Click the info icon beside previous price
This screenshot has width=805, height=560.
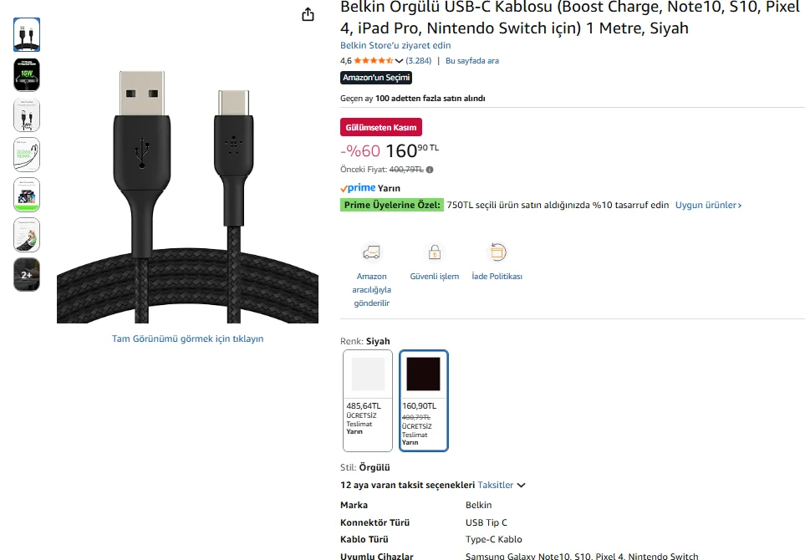[x=430, y=170]
